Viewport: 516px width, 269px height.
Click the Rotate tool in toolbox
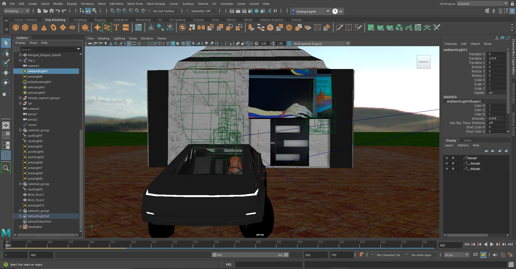6,83
